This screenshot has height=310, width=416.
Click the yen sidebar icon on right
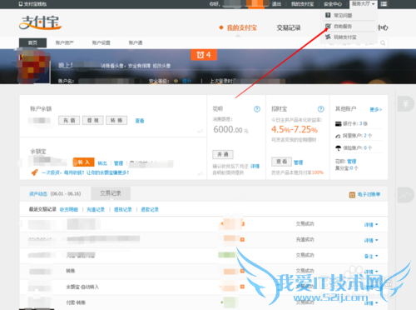coord(405,104)
